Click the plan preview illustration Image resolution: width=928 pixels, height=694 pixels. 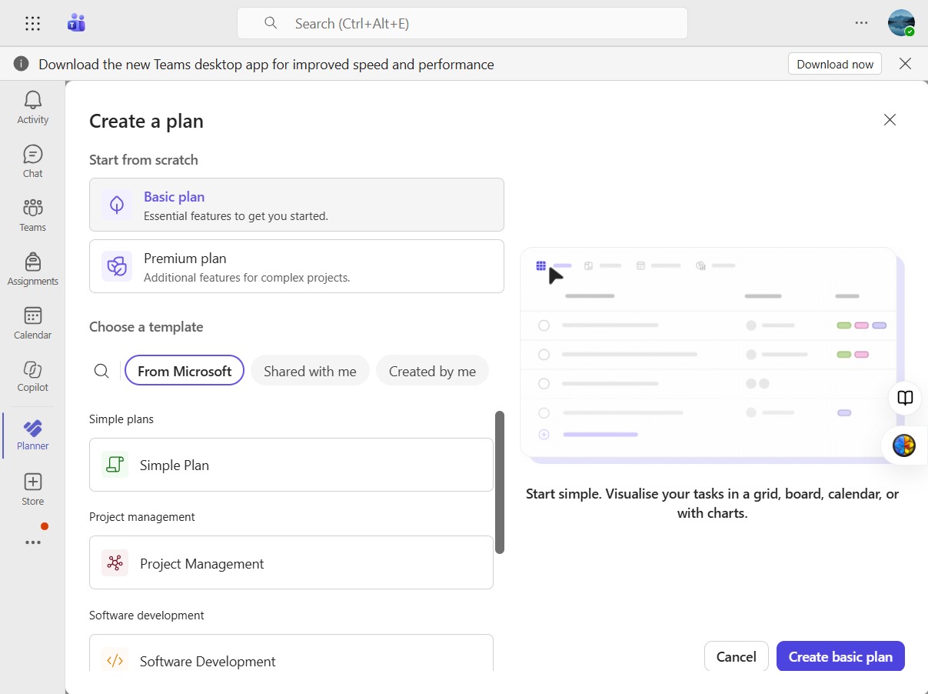712,355
